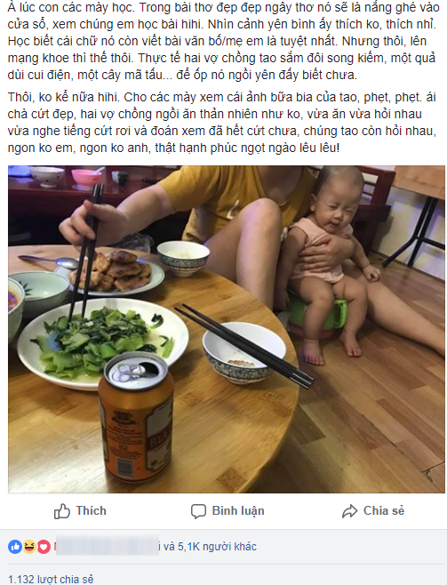Click the beer can in the photo
447x585 pixels.
tap(137, 415)
